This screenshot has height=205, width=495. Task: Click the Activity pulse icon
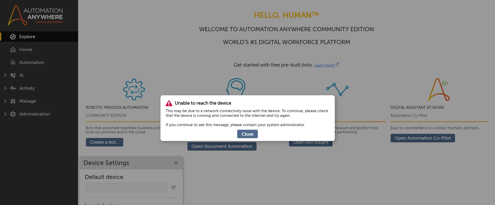13,88
